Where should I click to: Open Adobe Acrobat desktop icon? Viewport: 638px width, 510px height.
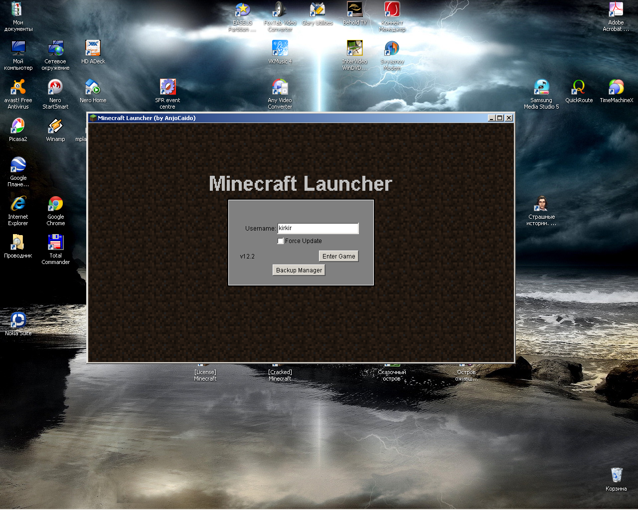616,16
